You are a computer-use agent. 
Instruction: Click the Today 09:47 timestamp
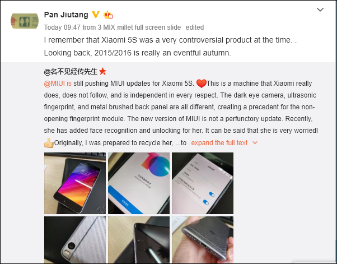[62, 27]
